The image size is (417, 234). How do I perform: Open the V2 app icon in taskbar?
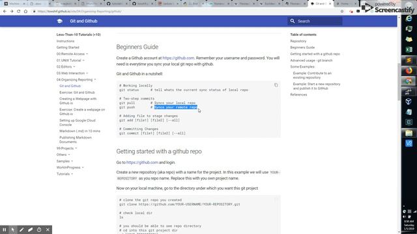tap(409, 143)
